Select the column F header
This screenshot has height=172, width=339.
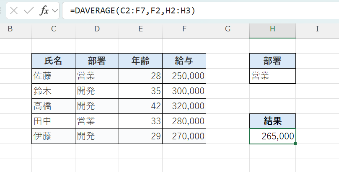tap(184, 29)
